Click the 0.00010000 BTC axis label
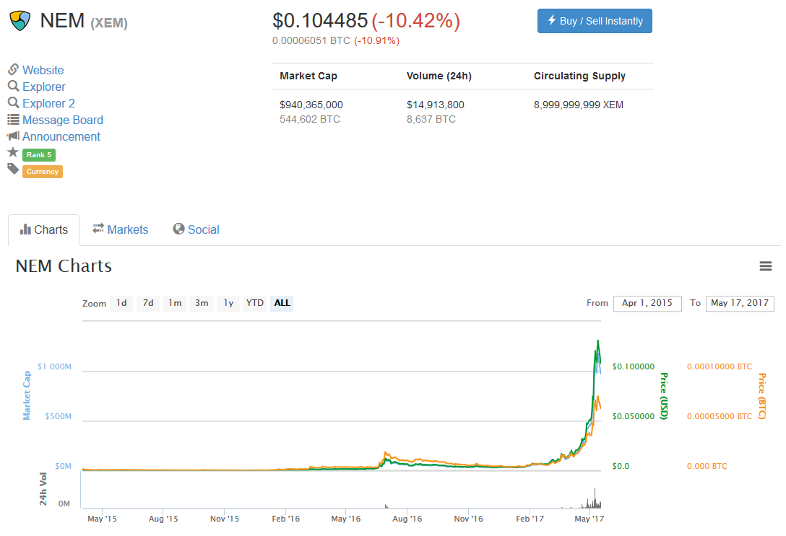 click(720, 367)
